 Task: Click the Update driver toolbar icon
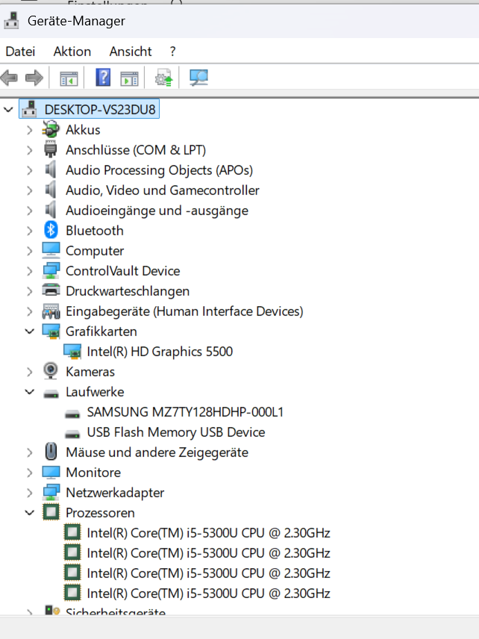pyautogui.click(x=163, y=78)
